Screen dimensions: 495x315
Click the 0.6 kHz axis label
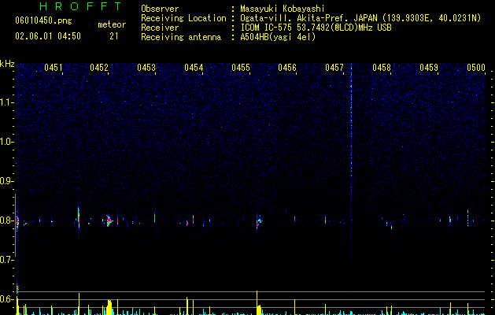[x=6, y=299]
